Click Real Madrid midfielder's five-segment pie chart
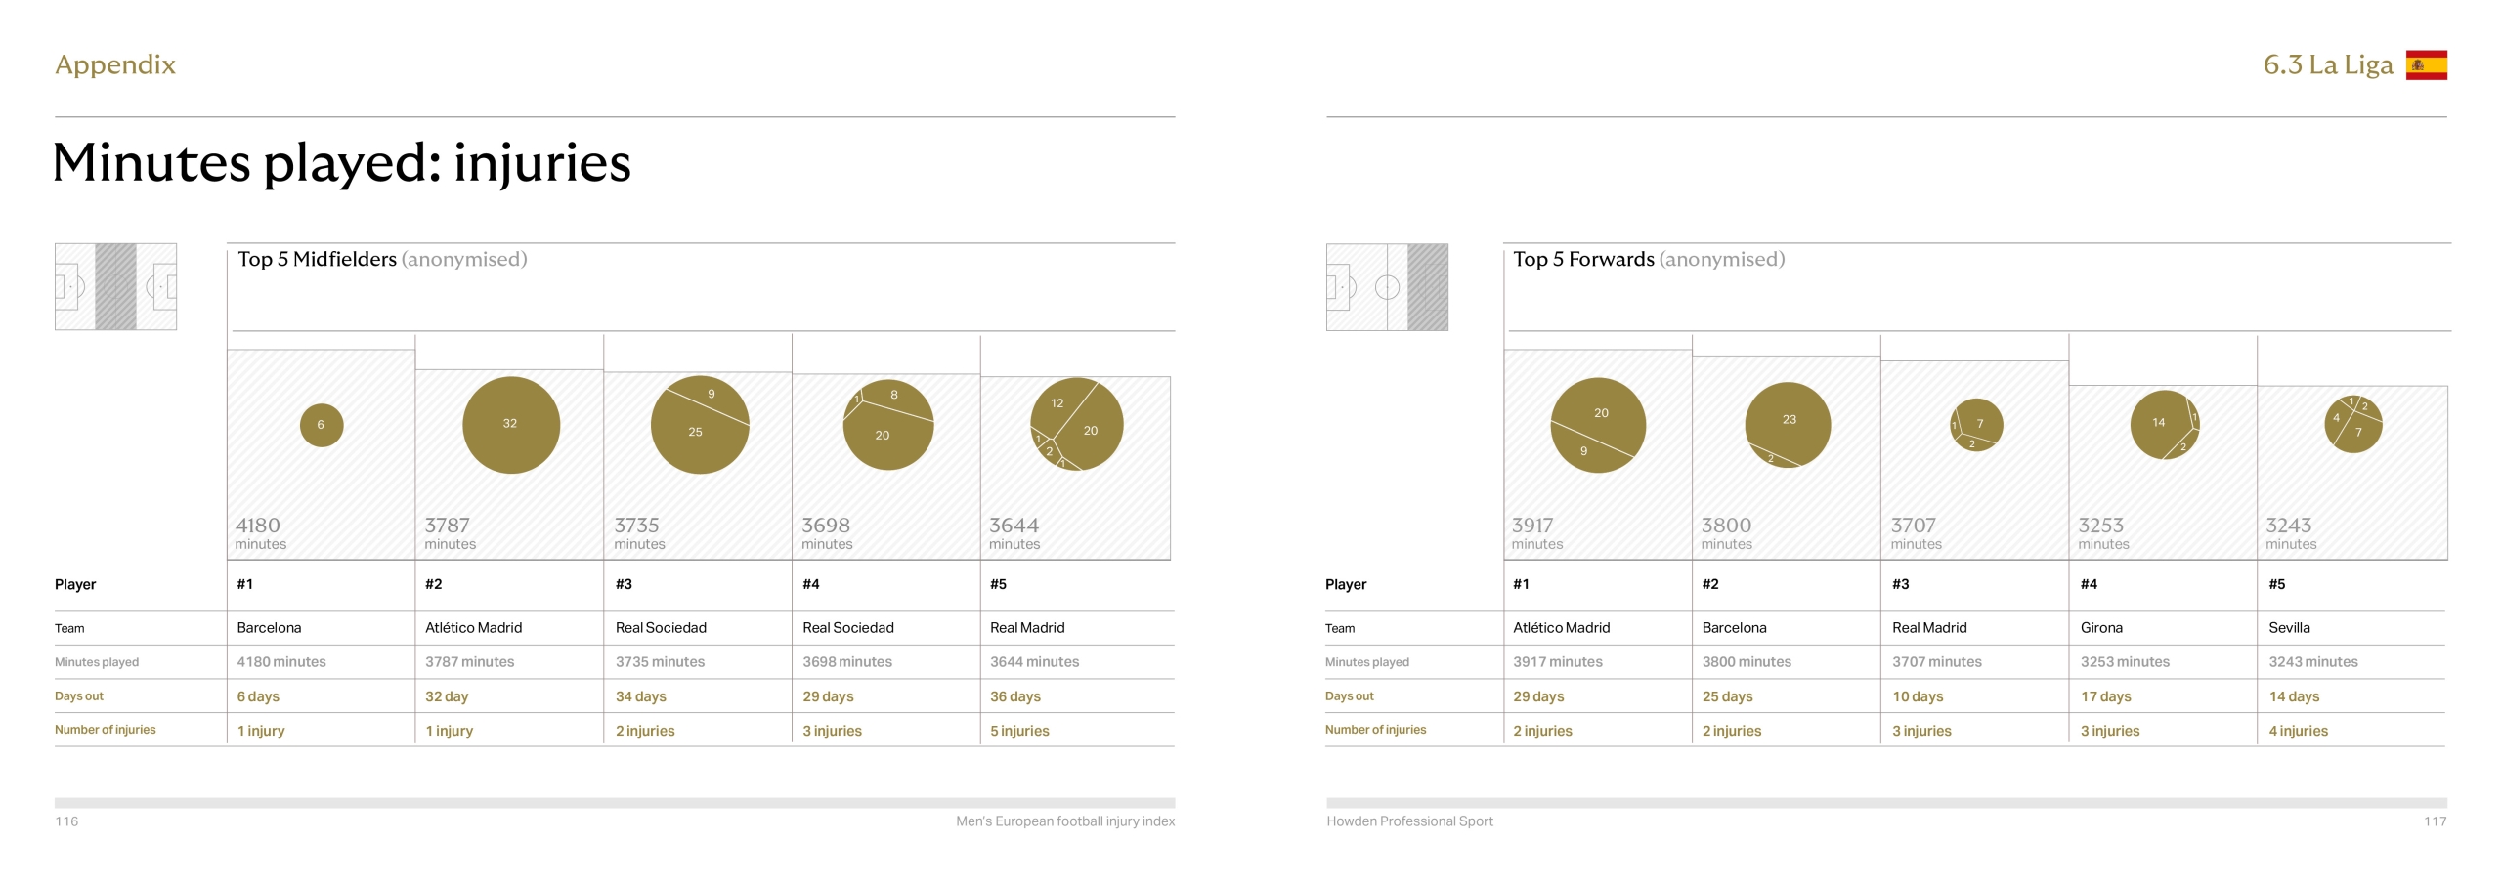Viewport: 2502px width, 884px height. point(1076,424)
